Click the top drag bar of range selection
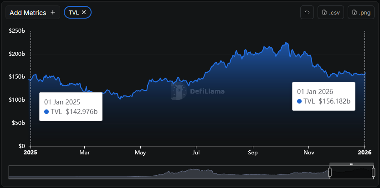The height and width of the screenshot is (188, 380). [351, 164]
